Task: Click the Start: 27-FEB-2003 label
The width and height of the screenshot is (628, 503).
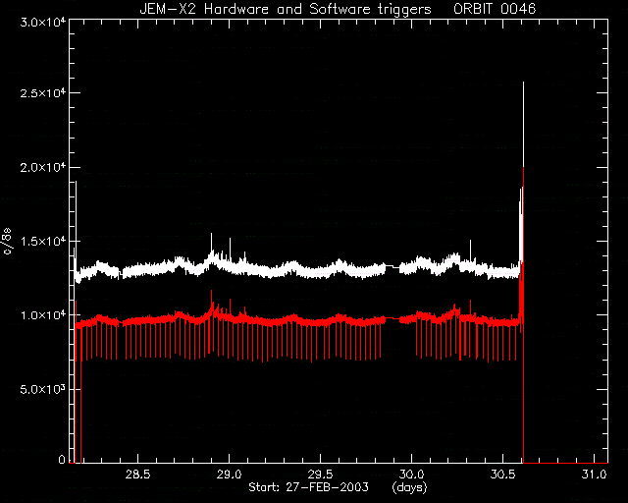Action: (308, 487)
